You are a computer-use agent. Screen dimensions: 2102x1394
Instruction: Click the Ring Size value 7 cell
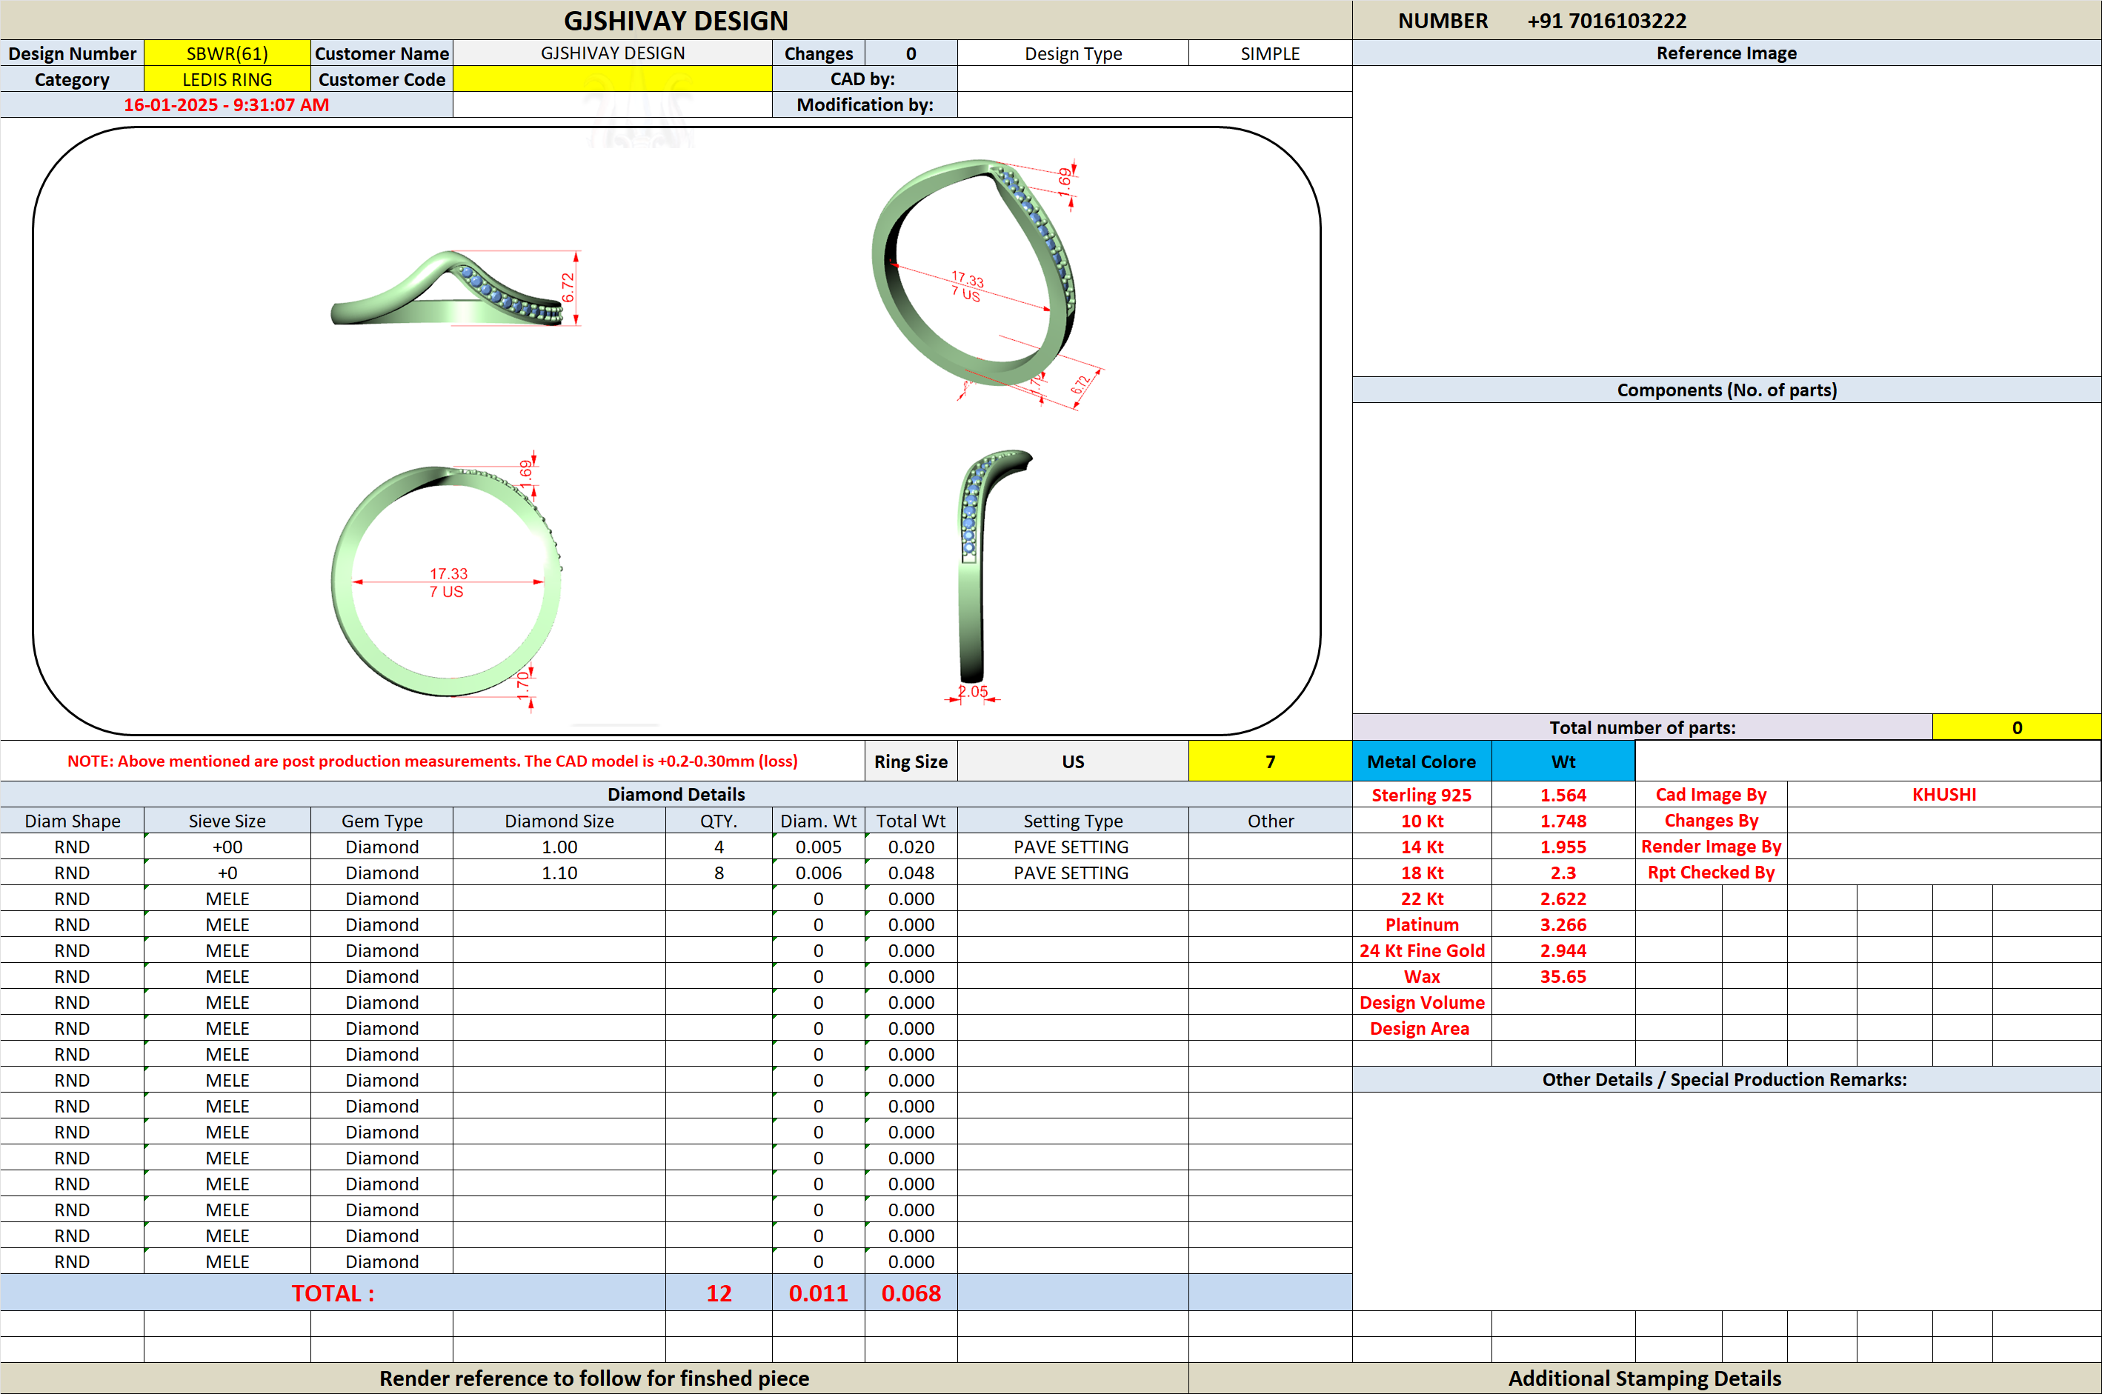pyautogui.click(x=1270, y=761)
